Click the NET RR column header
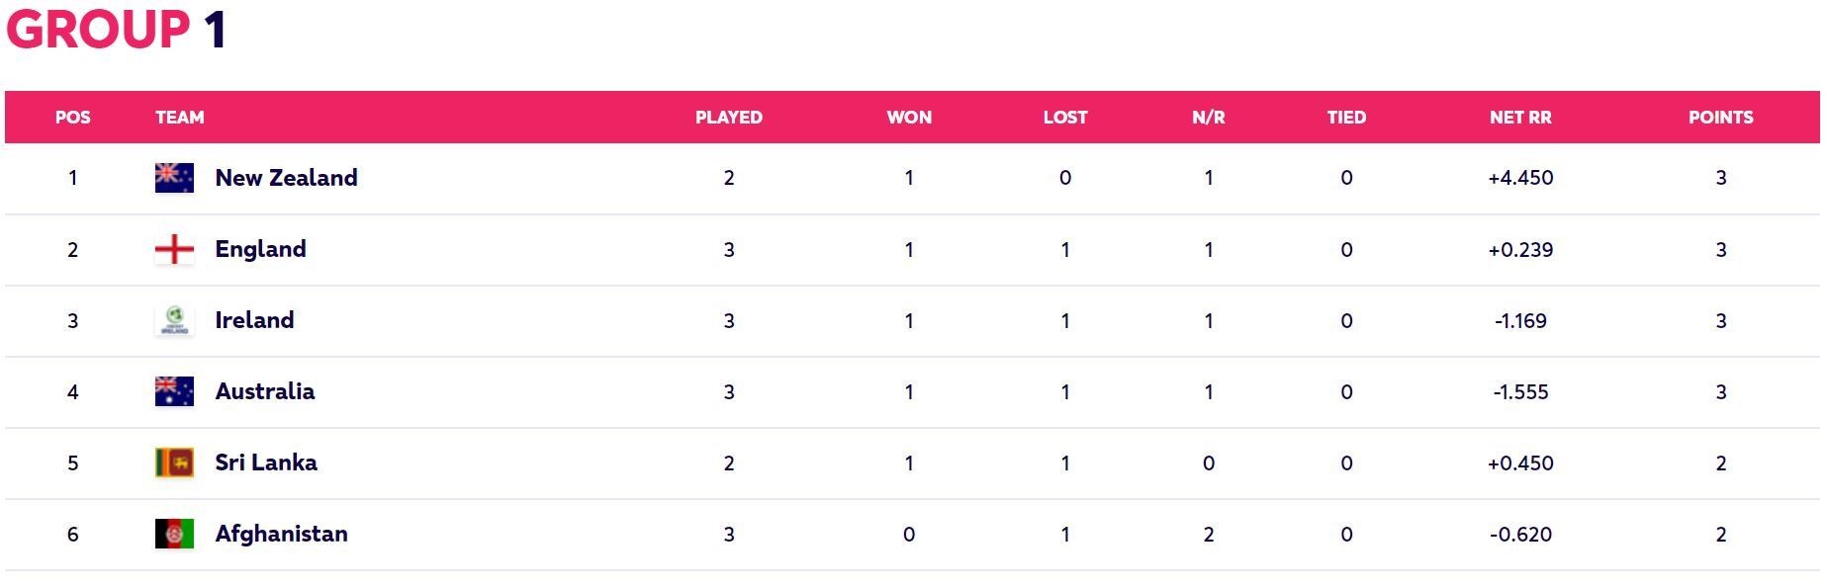Image resolution: width=1827 pixels, height=588 pixels. pyautogui.click(x=1520, y=117)
